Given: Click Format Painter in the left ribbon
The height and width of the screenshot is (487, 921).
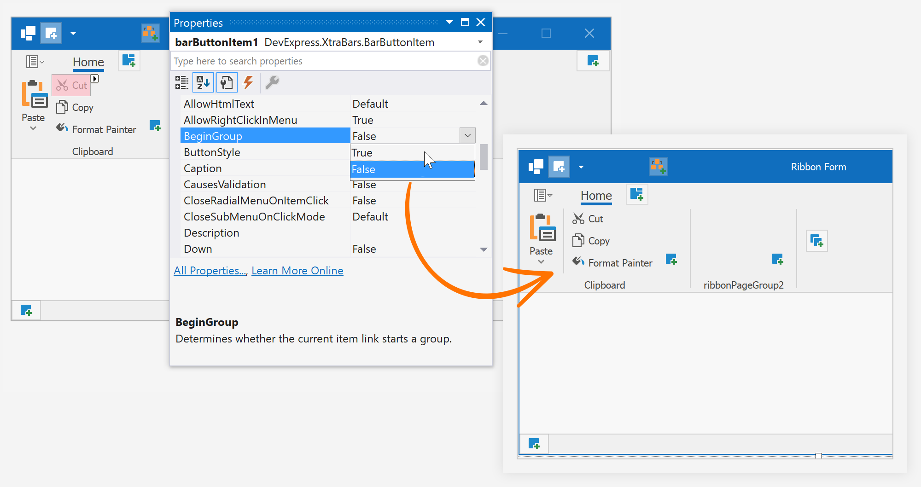Looking at the screenshot, I should click(x=97, y=129).
